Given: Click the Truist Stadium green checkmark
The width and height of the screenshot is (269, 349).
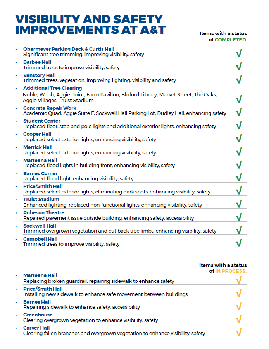Looking at the screenshot, I should [x=239, y=204].
